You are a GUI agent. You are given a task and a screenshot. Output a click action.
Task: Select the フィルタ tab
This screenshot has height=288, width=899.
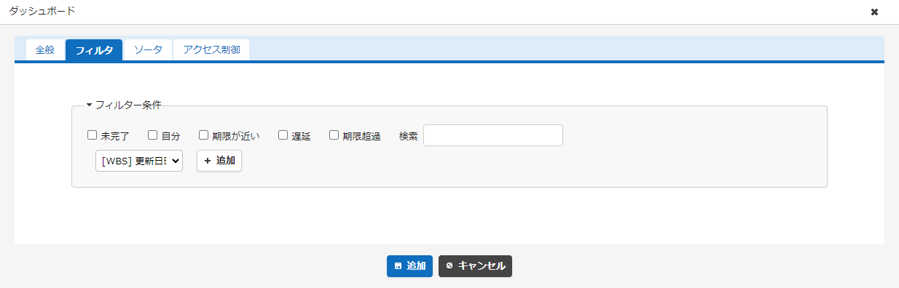point(94,50)
